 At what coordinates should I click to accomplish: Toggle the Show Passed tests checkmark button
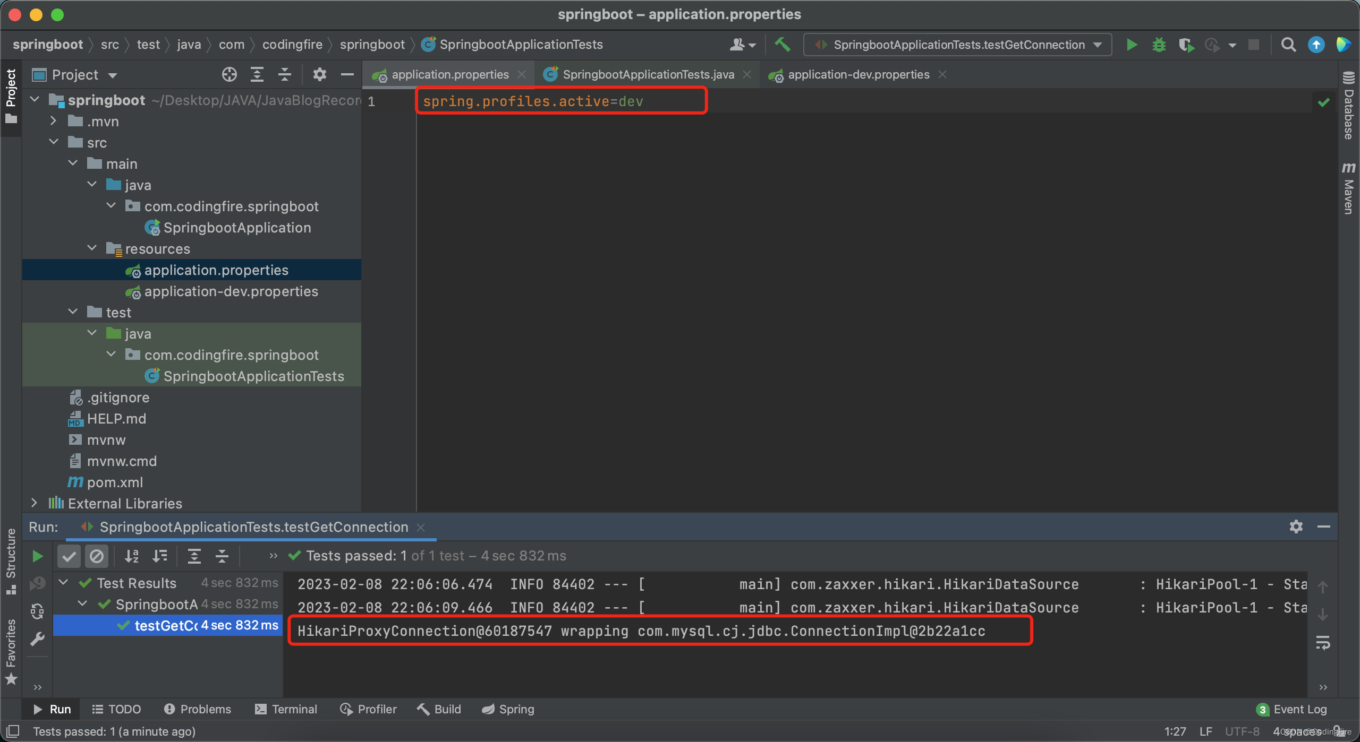(x=69, y=556)
